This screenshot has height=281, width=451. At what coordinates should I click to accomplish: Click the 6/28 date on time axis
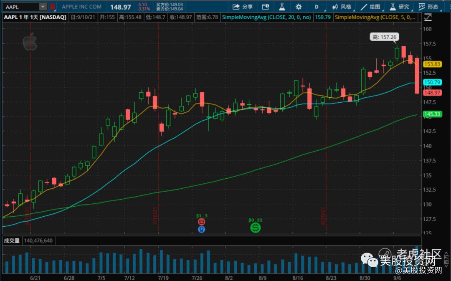[x=69, y=278]
